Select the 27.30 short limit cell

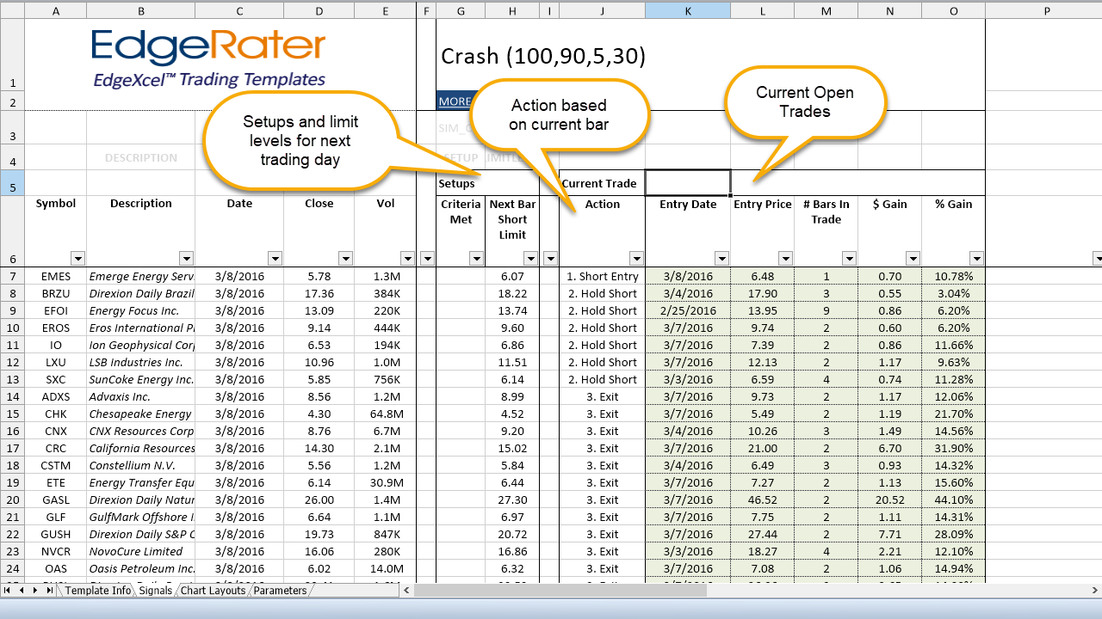tap(512, 499)
